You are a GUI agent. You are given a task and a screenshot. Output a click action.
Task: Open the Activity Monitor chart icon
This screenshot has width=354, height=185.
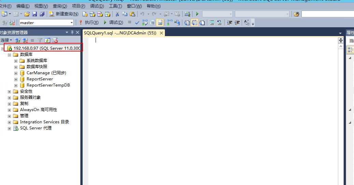coord(187,14)
